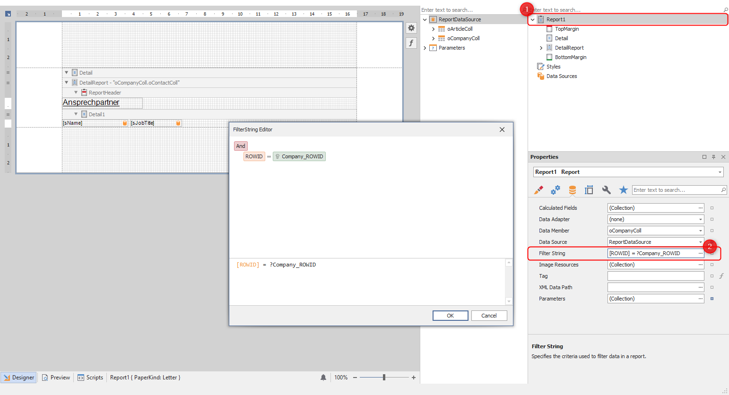Screen dimensions: 729x395
Task: Open the Appearance properties tab (brush icon)
Action: click(x=538, y=190)
